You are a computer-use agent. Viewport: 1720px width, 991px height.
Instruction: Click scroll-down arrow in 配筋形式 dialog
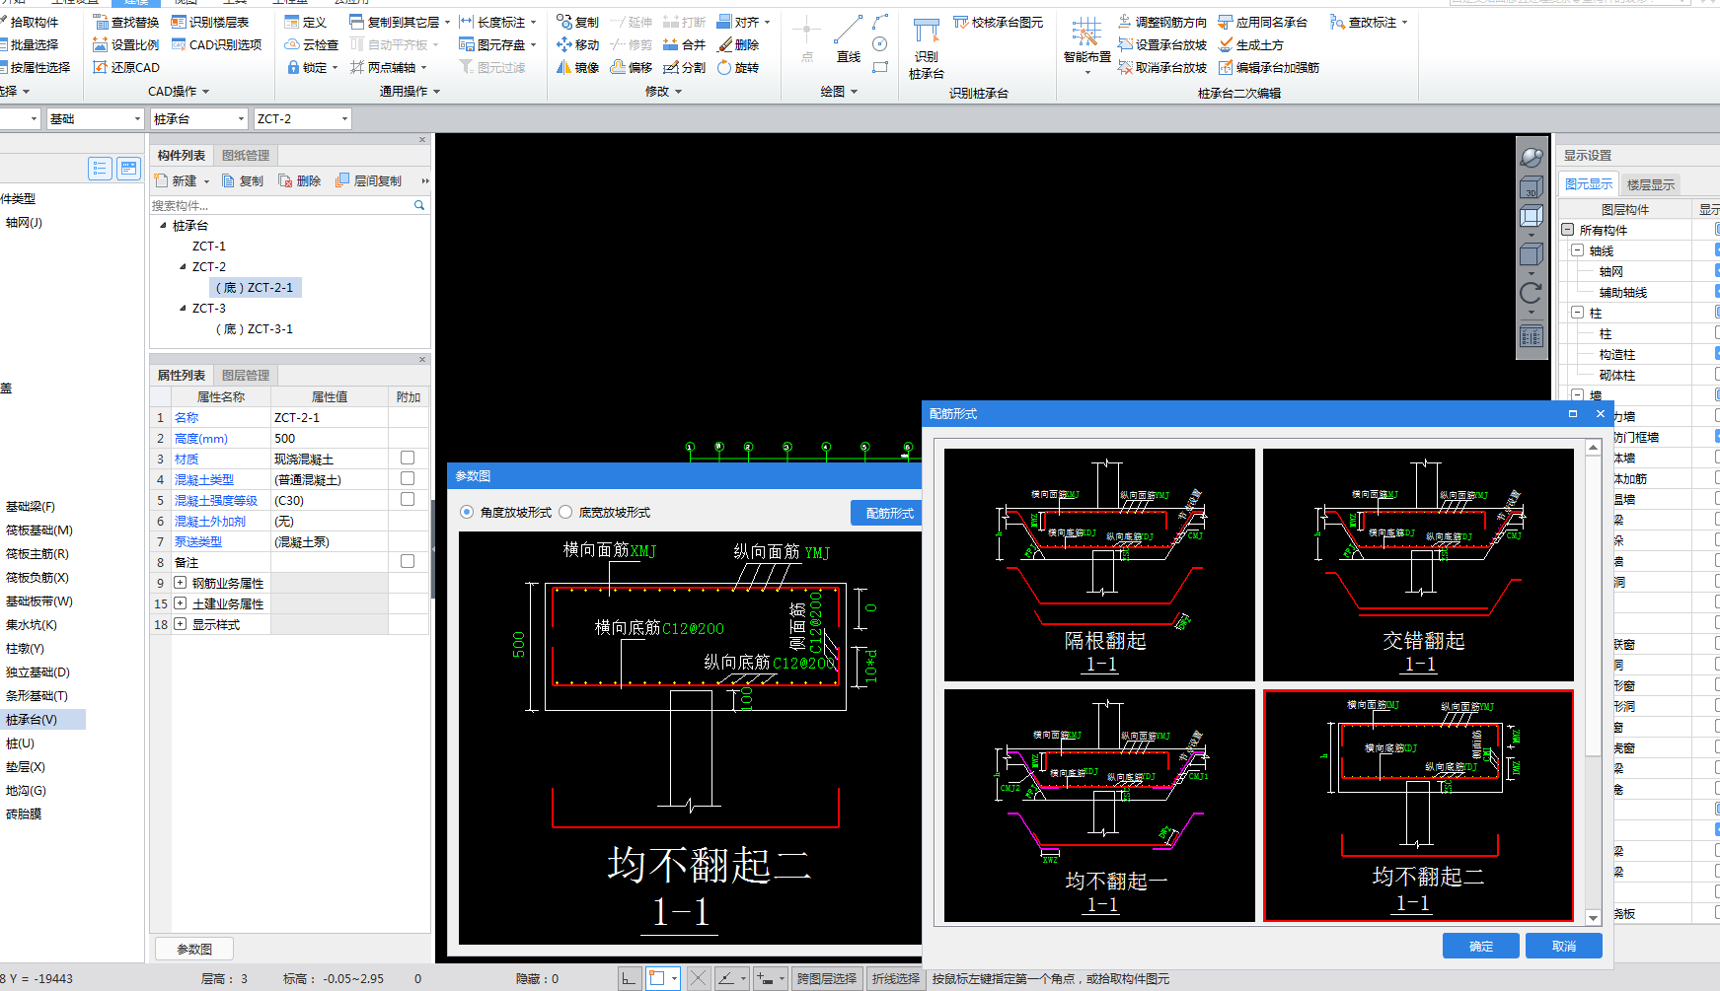1593,917
